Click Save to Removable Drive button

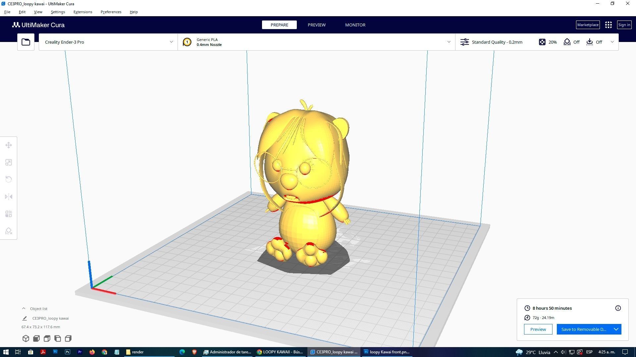click(584, 329)
